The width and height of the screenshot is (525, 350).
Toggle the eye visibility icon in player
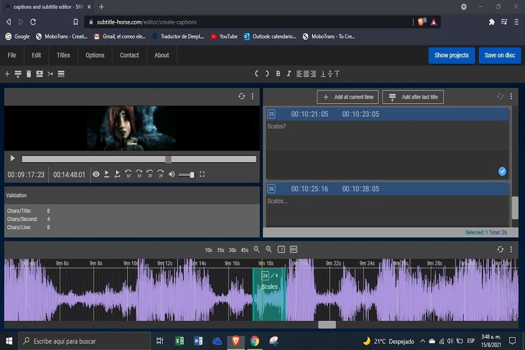pos(96,174)
